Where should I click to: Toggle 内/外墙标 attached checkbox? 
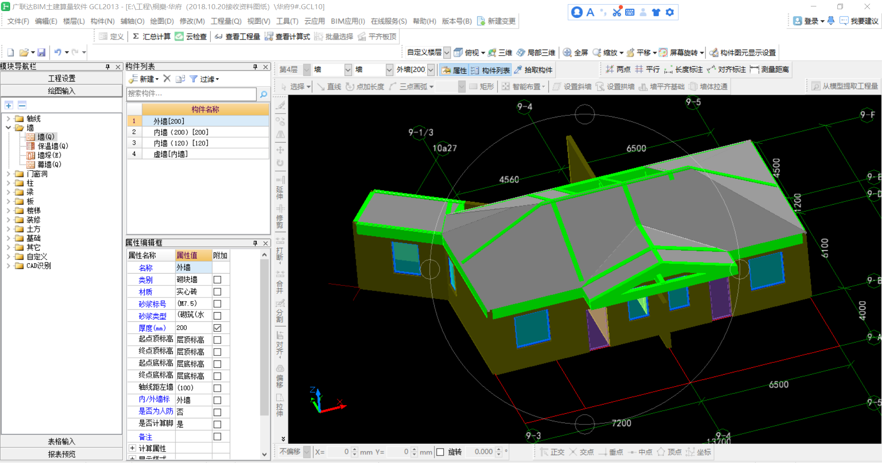[x=217, y=400]
